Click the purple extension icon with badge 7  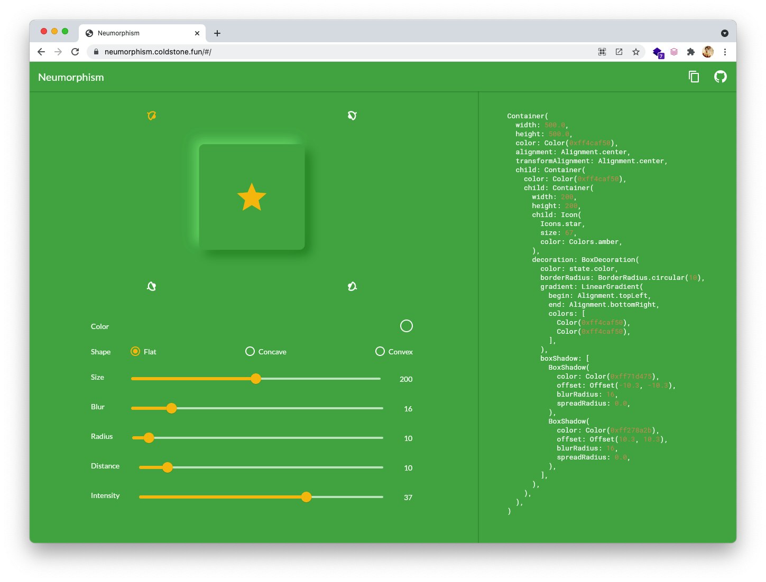coord(657,52)
